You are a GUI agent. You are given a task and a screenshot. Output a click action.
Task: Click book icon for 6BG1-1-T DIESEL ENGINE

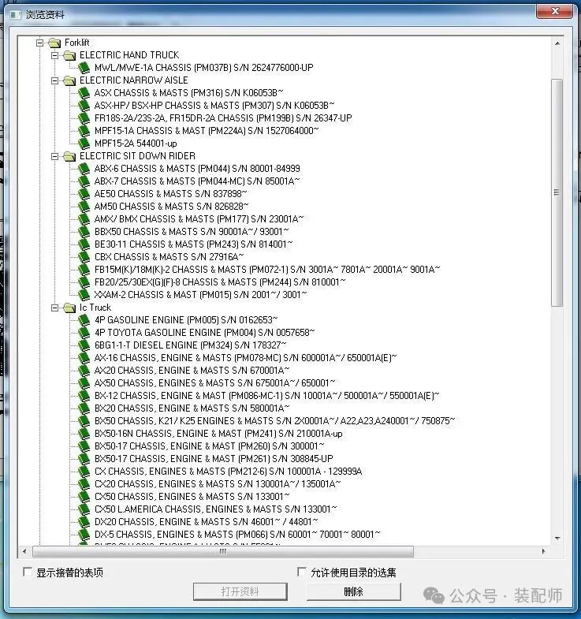point(84,345)
